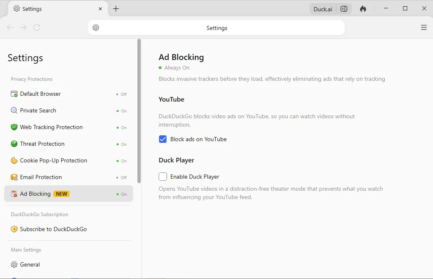Click the General gear icon
The image size is (433, 279).
[x=14, y=264]
